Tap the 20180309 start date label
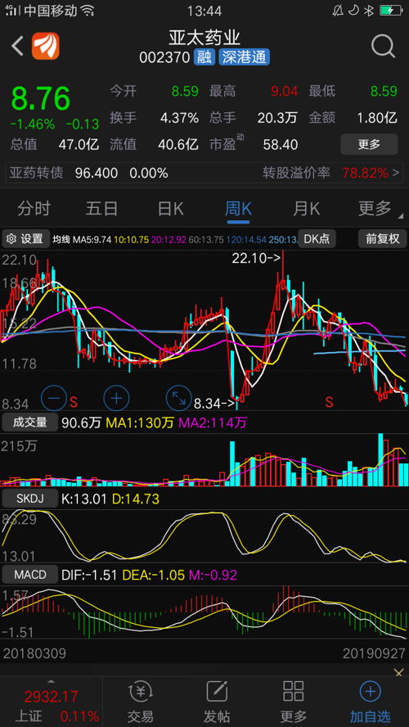409x727 pixels. (x=34, y=654)
